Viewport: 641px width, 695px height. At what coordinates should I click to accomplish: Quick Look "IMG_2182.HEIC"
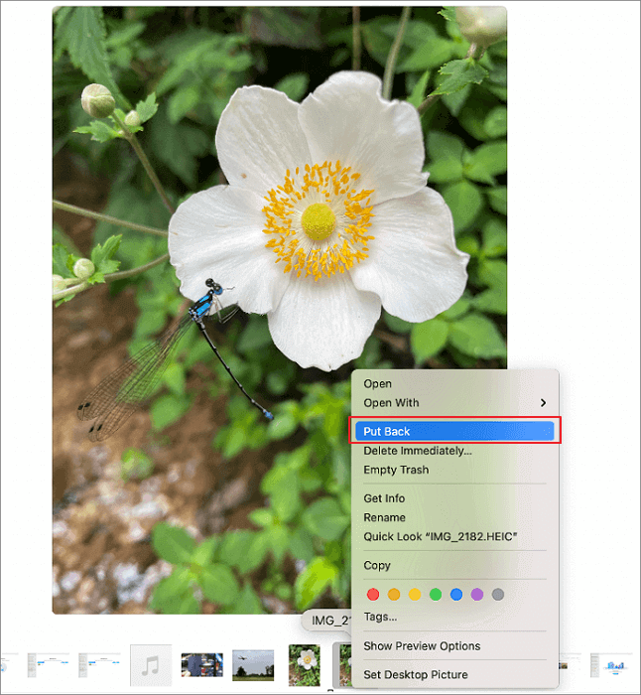[x=441, y=537]
